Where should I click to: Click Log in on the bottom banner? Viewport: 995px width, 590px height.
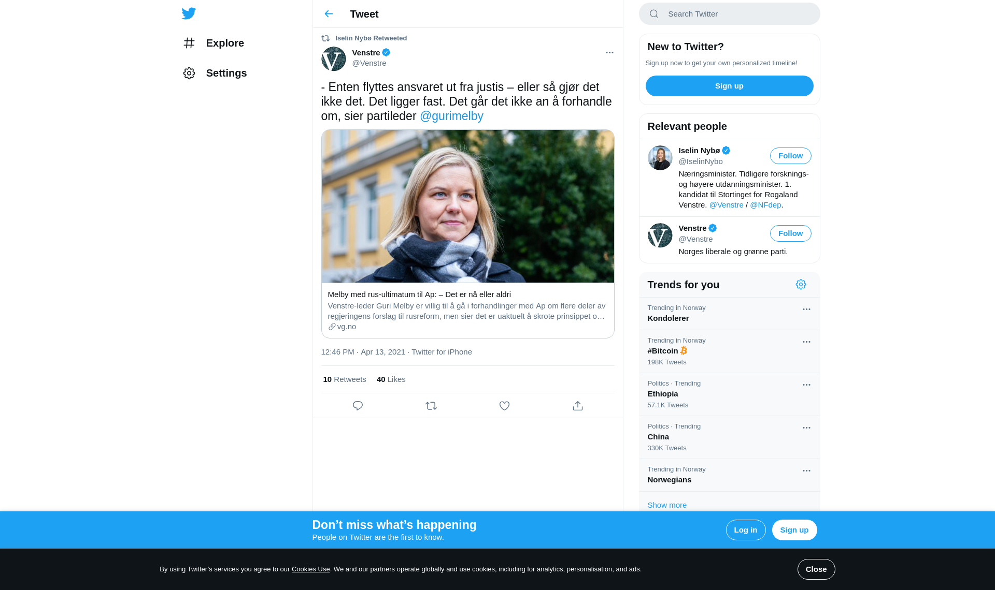(746, 530)
